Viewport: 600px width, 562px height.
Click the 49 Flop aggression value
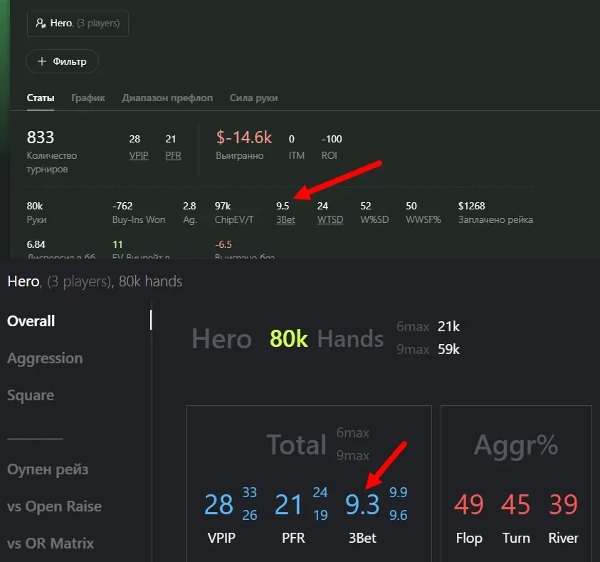click(468, 504)
